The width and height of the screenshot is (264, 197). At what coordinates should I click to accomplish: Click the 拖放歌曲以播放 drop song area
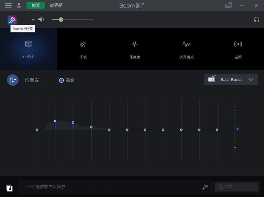[51, 186]
